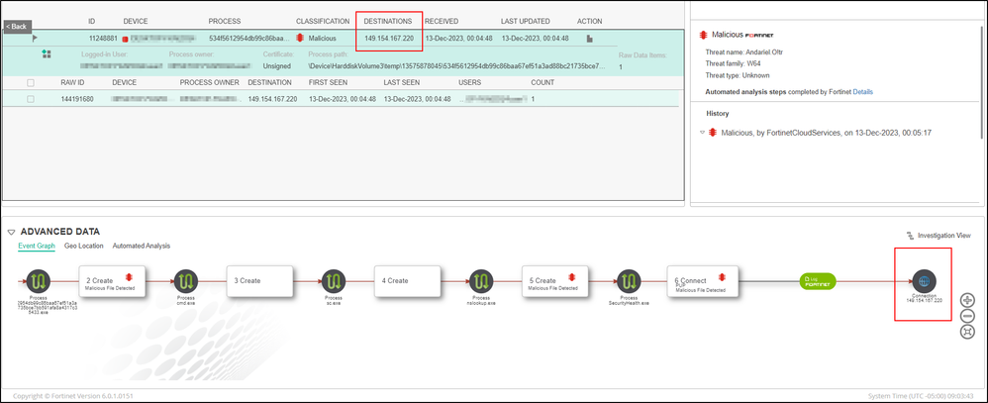Click red icon in History entry
988x403 pixels.
(713, 133)
